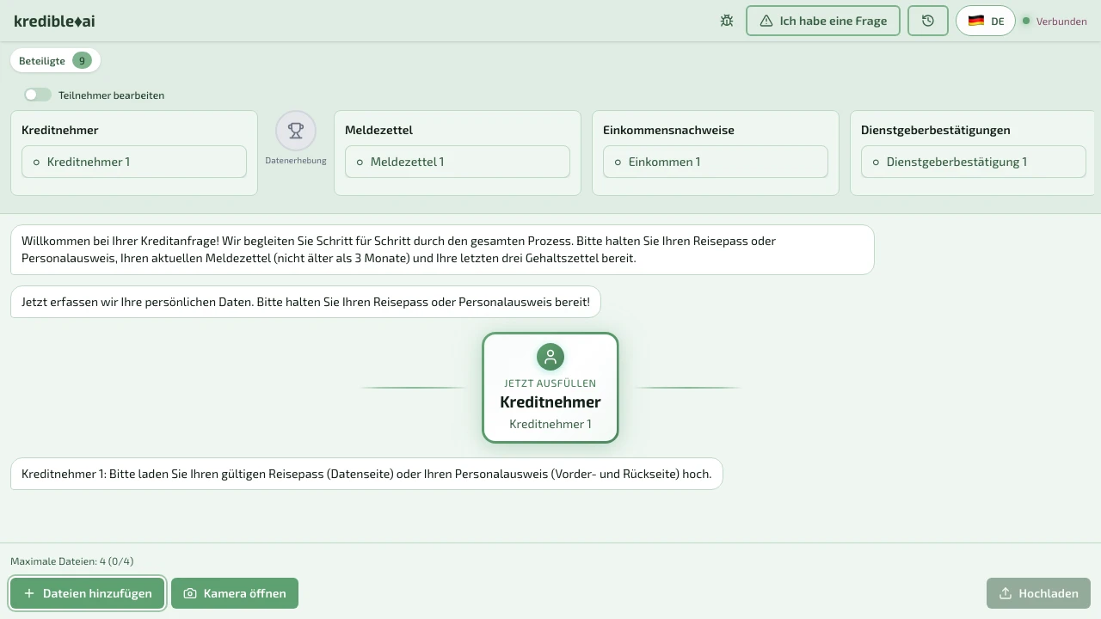Open the DE language dropdown
Viewport: 1101px width, 619px height.
pos(986,21)
